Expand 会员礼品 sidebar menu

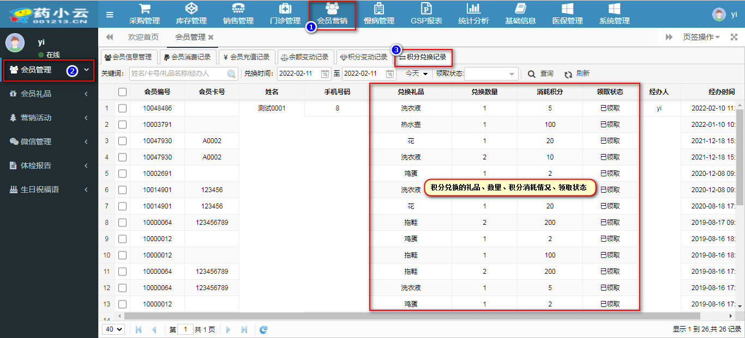(49, 94)
